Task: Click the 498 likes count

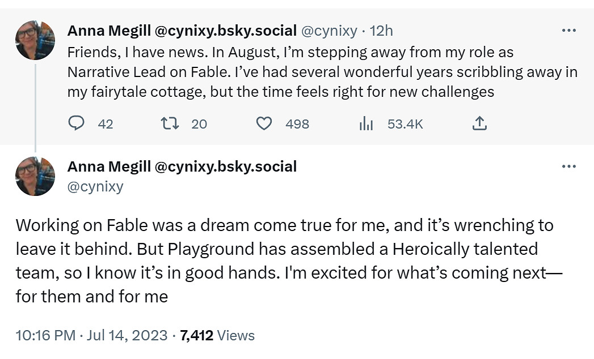Action: (x=297, y=123)
